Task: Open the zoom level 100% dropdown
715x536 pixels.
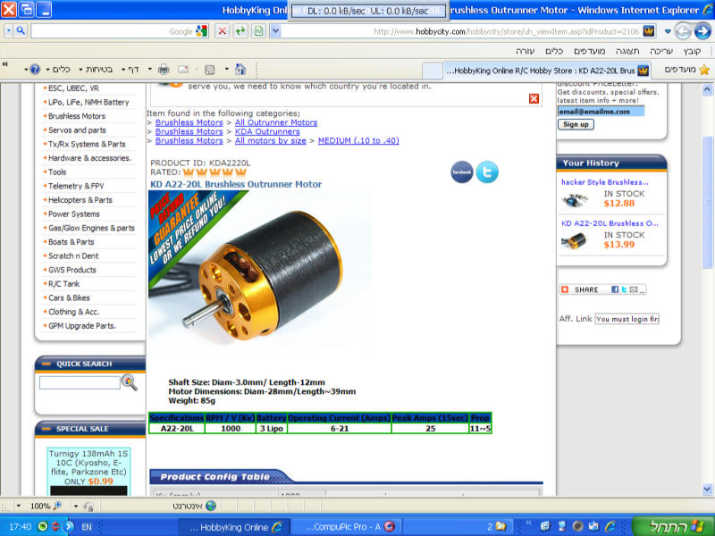Action: tap(18, 506)
